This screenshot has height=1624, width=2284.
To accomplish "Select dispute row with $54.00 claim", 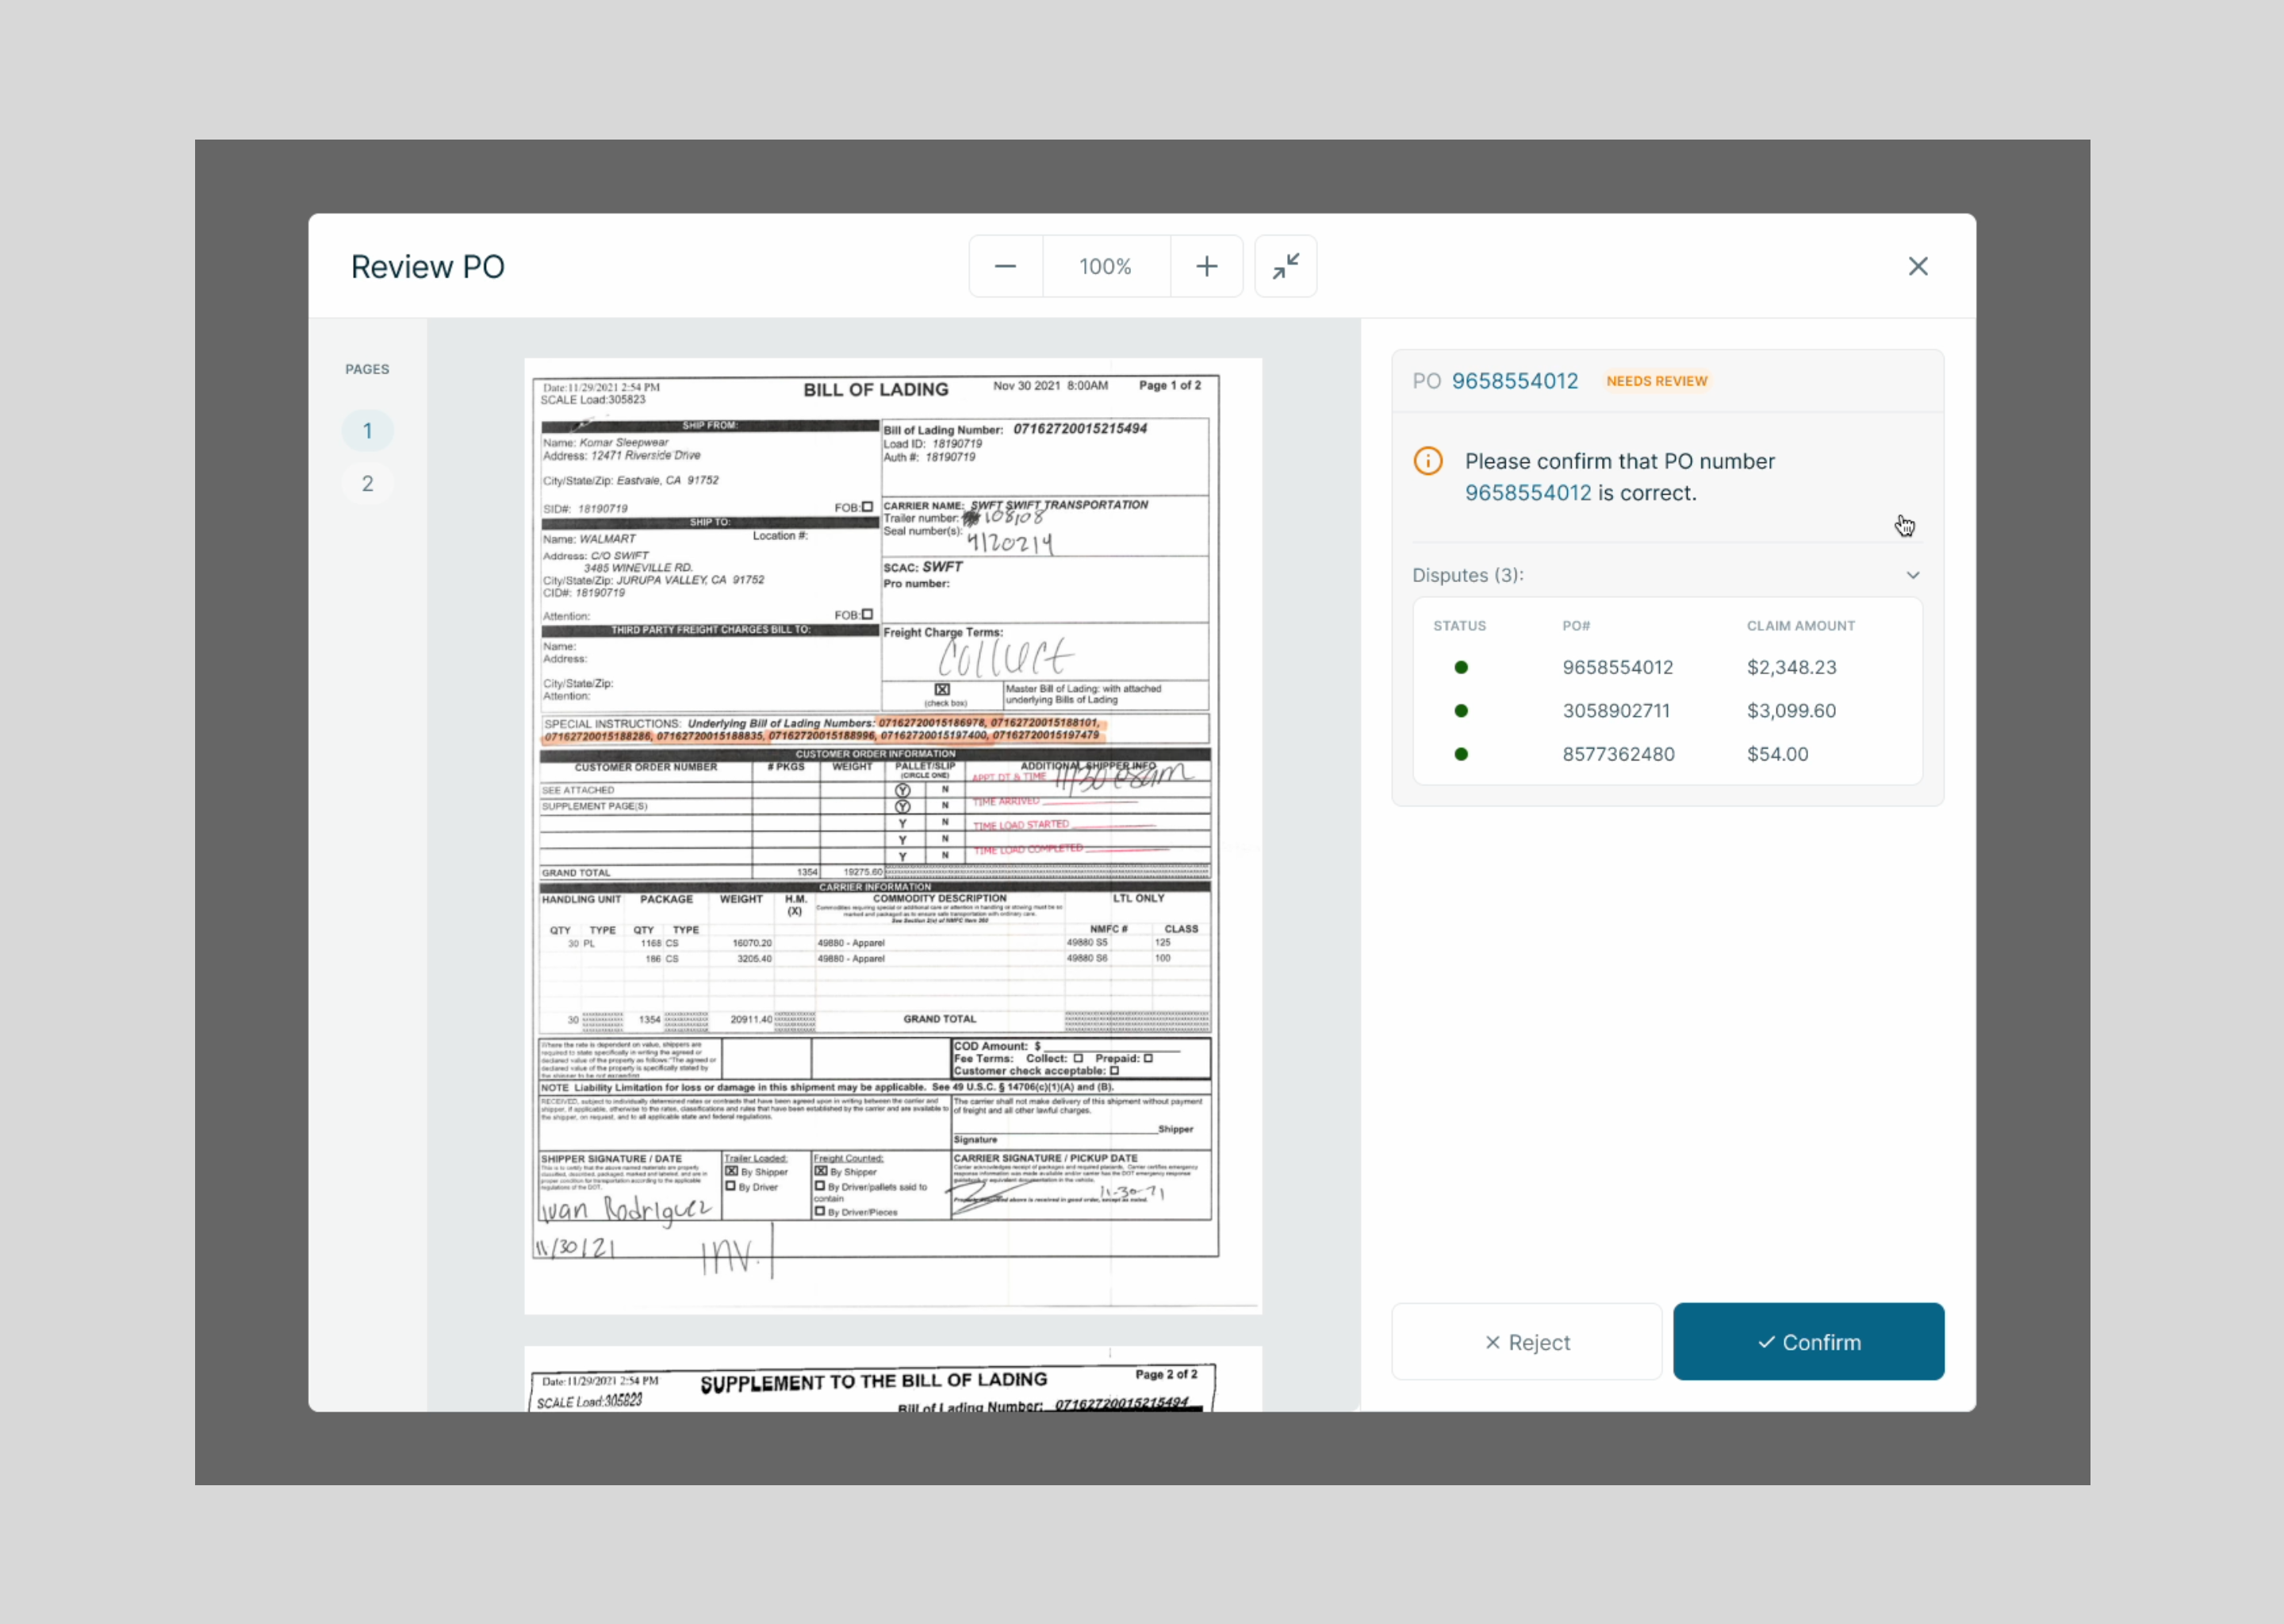I will (1667, 754).
